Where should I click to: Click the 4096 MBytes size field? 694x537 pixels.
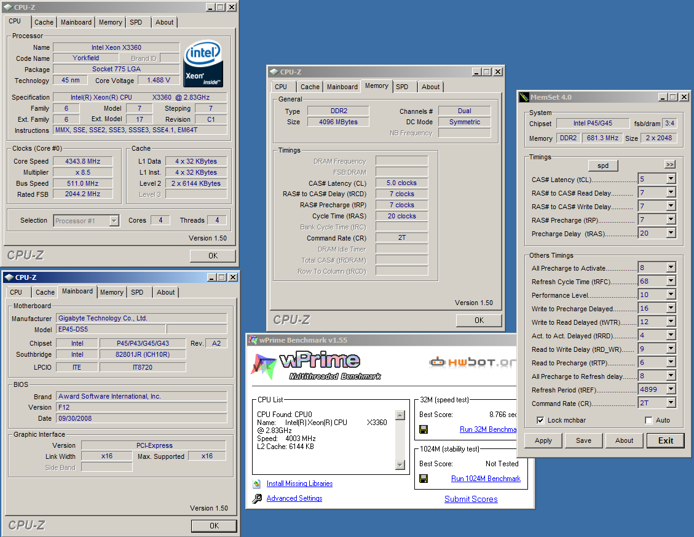(x=338, y=122)
